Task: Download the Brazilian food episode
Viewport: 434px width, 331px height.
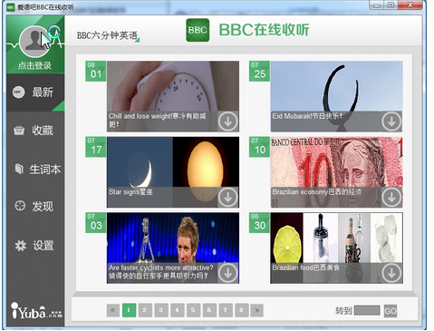Action: point(391,273)
